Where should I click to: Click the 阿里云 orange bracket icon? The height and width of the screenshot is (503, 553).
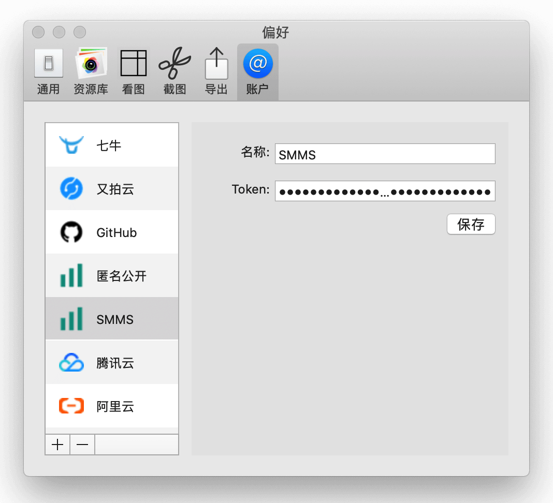71,406
